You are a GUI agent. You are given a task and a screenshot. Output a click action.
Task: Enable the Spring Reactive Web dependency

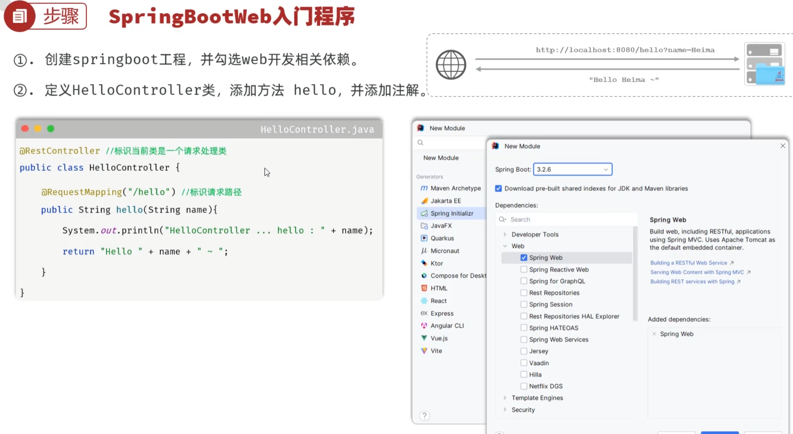point(524,269)
